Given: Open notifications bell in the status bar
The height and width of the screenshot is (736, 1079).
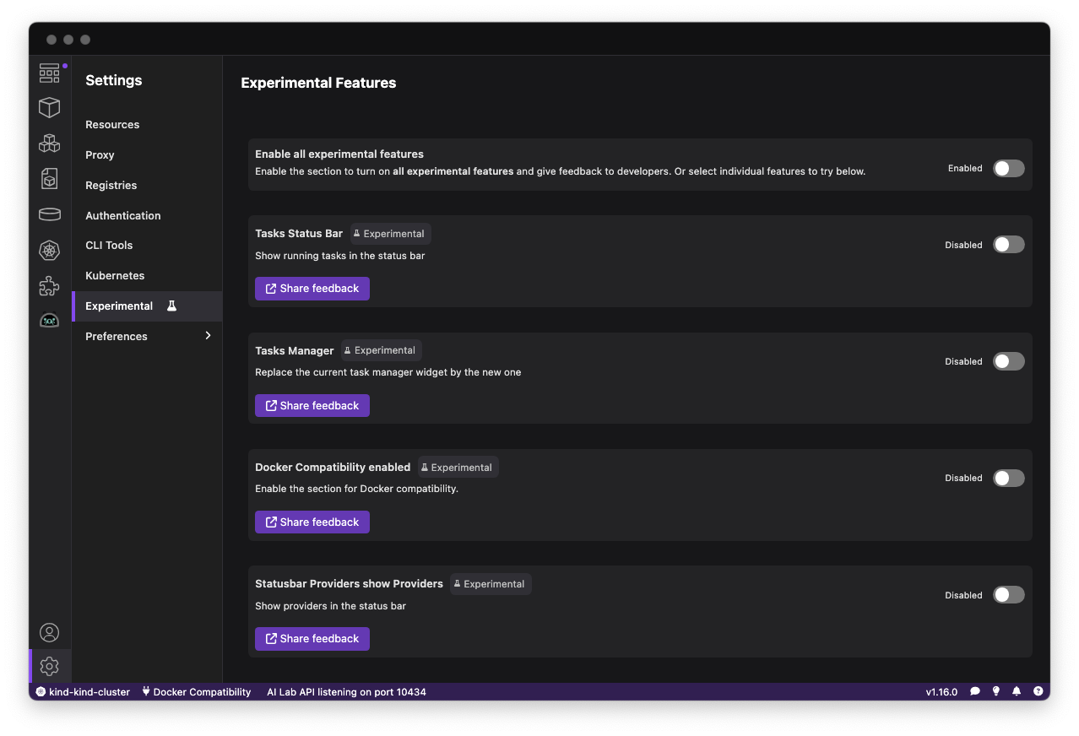Looking at the screenshot, I should click(x=1017, y=691).
